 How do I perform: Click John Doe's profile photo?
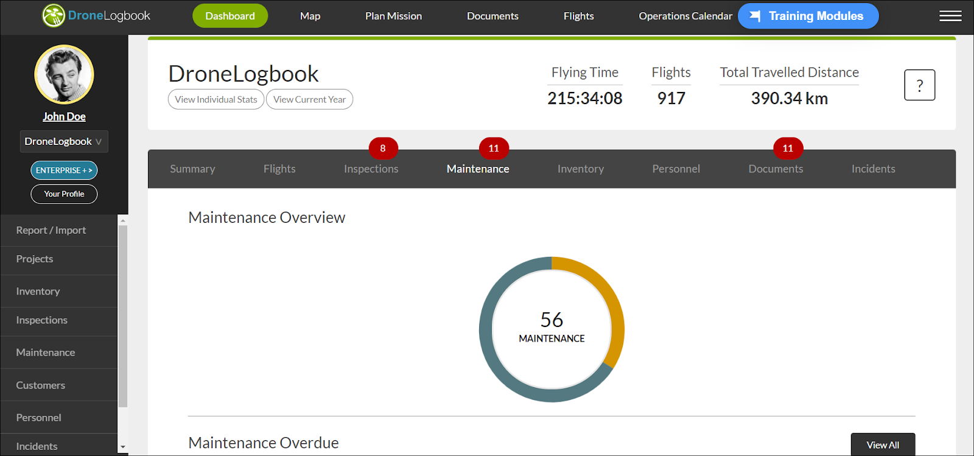pos(64,74)
